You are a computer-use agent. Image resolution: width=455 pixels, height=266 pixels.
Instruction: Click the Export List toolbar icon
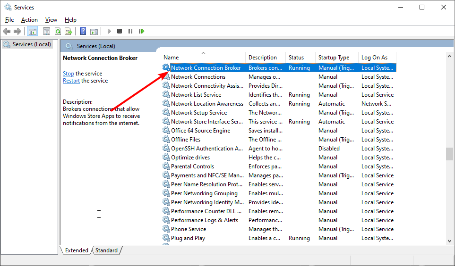[69, 31]
